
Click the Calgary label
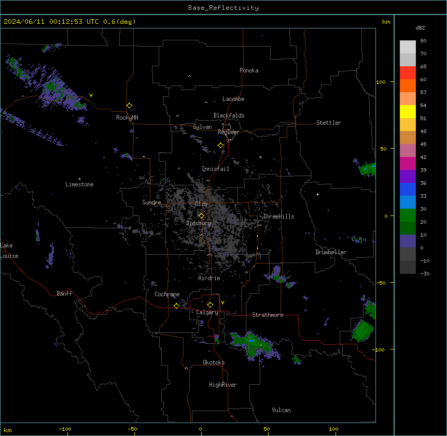(207, 312)
